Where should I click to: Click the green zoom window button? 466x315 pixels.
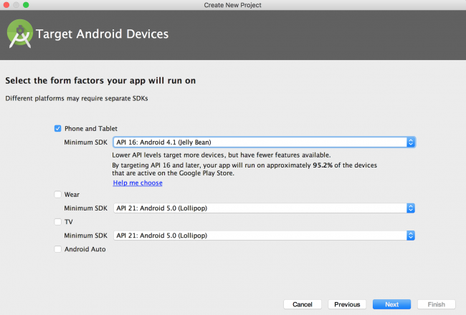pyautogui.click(x=26, y=5)
